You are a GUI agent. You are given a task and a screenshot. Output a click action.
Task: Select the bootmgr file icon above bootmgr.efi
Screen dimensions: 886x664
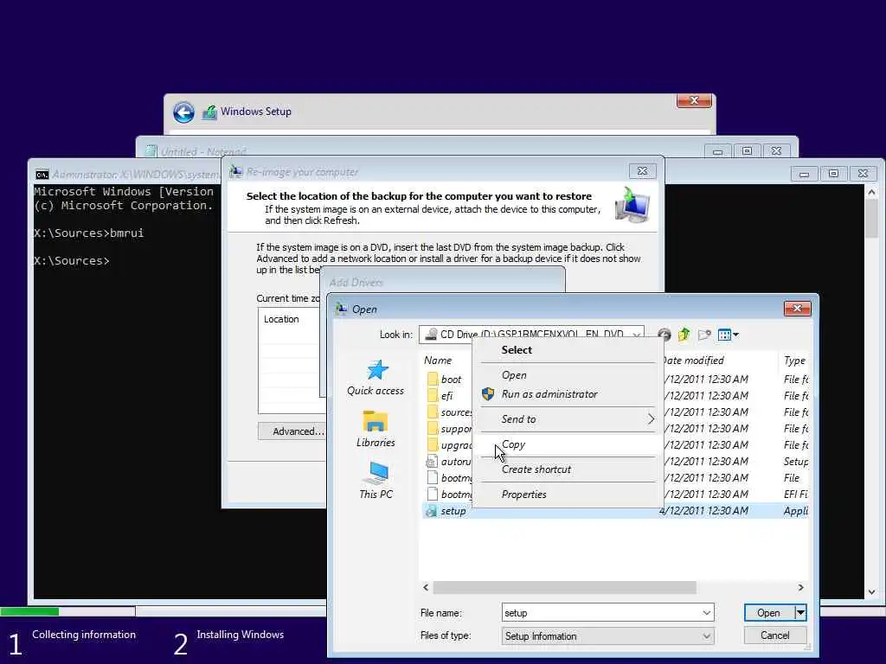click(433, 477)
